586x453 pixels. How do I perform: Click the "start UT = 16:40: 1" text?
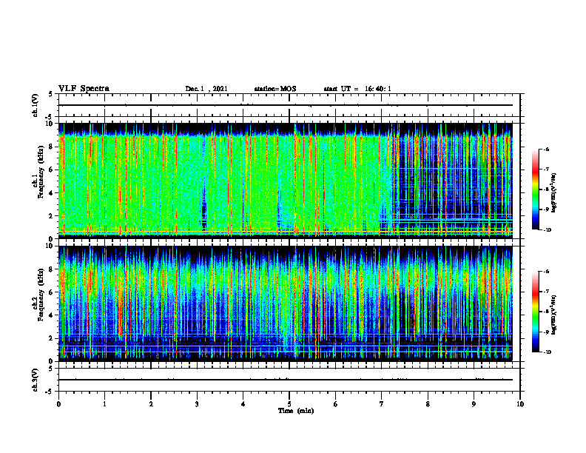pos(357,89)
